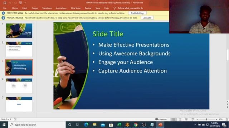Click the 'Make Effective Presentations' bullet
Image resolution: width=229 pixels, height=128 pixels.
(133, 45)
